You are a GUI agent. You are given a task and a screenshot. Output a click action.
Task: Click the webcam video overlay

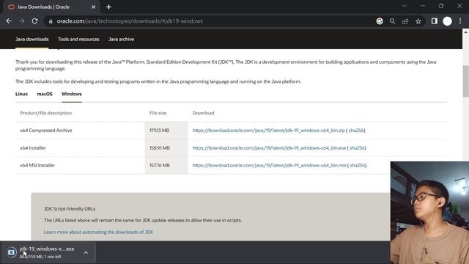click(x=429, y=213)
